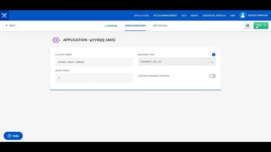Image resolution: width=271 pixels, height=152 pixels.
Task: Click the Custom Advance Settings label
Action: pyautogui.click(x=154, y=76)
